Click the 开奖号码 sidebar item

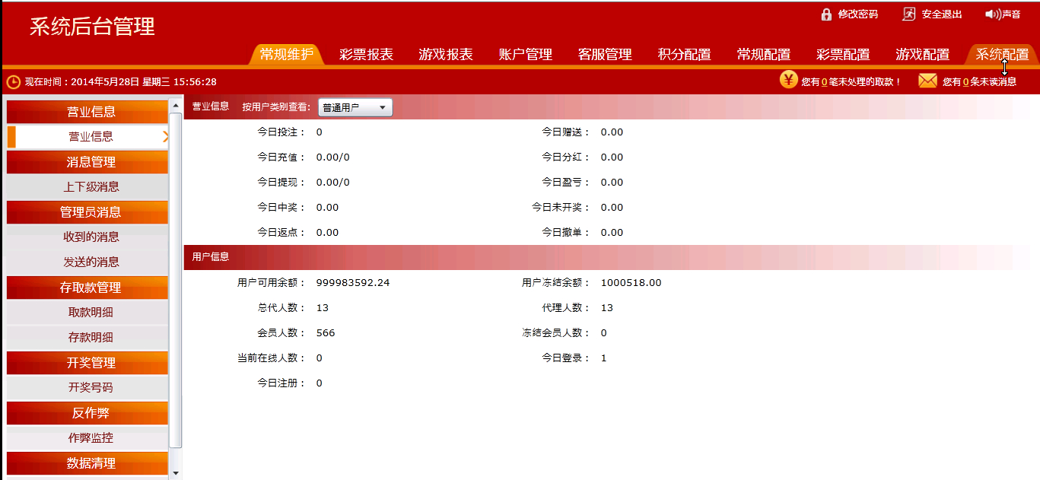pyautogui.click(x=91, y=387)
